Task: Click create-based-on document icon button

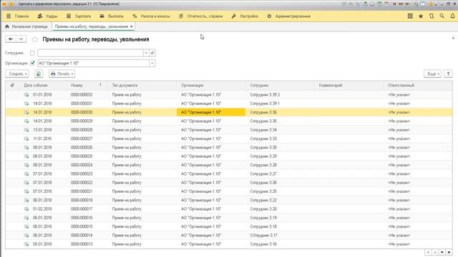Action: [38, 74]
